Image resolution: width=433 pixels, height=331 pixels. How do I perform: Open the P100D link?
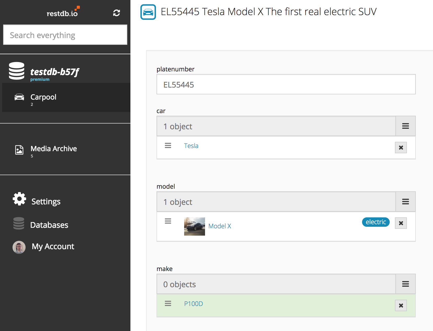pos(194,304)
